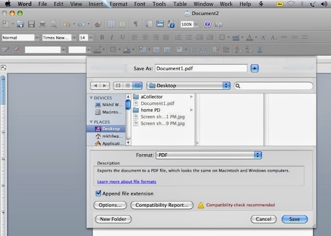Open Print Preview from the toolbar
Image resolution: width=331 pixels, height=236 pixels.
54,24
